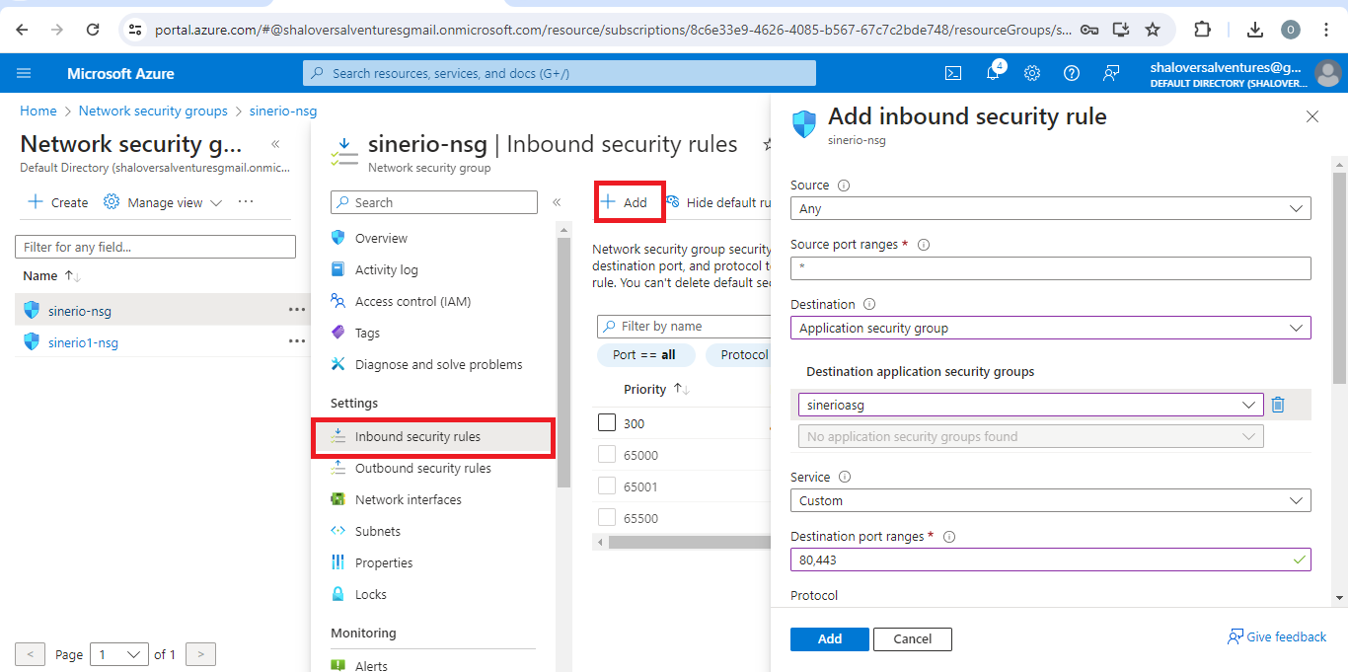The width and height of the screenshot is (1348, 672).
Task: Expand the Source dropdown set to Any
Action: point(1050,209)
